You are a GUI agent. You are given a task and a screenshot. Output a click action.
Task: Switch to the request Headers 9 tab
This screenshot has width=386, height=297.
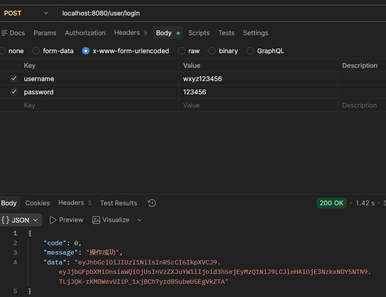(x=131, y=33)
